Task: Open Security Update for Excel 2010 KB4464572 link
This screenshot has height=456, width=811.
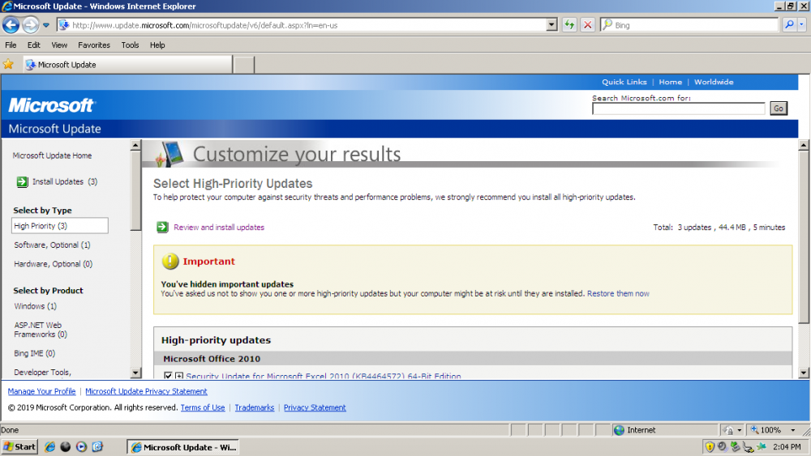Action: 324,376
